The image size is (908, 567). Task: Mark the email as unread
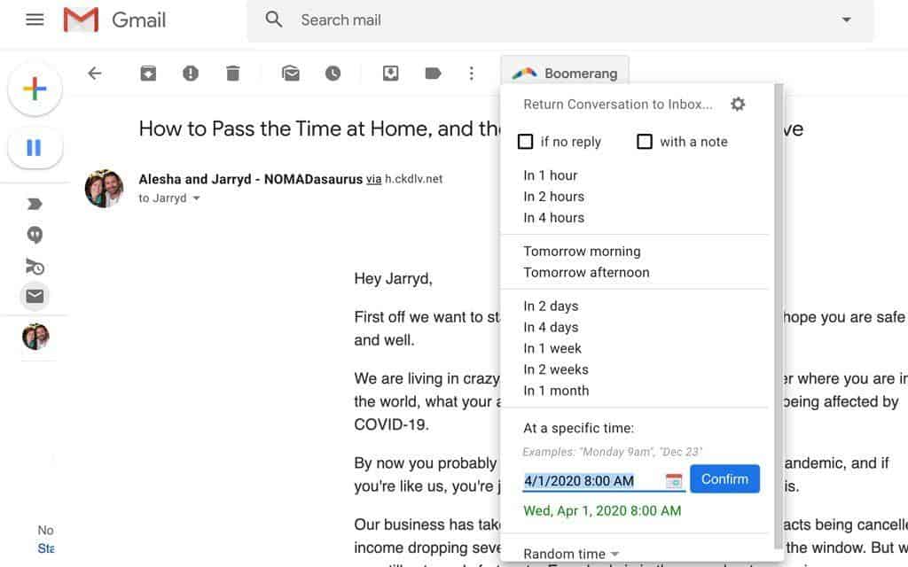point(291,73)
